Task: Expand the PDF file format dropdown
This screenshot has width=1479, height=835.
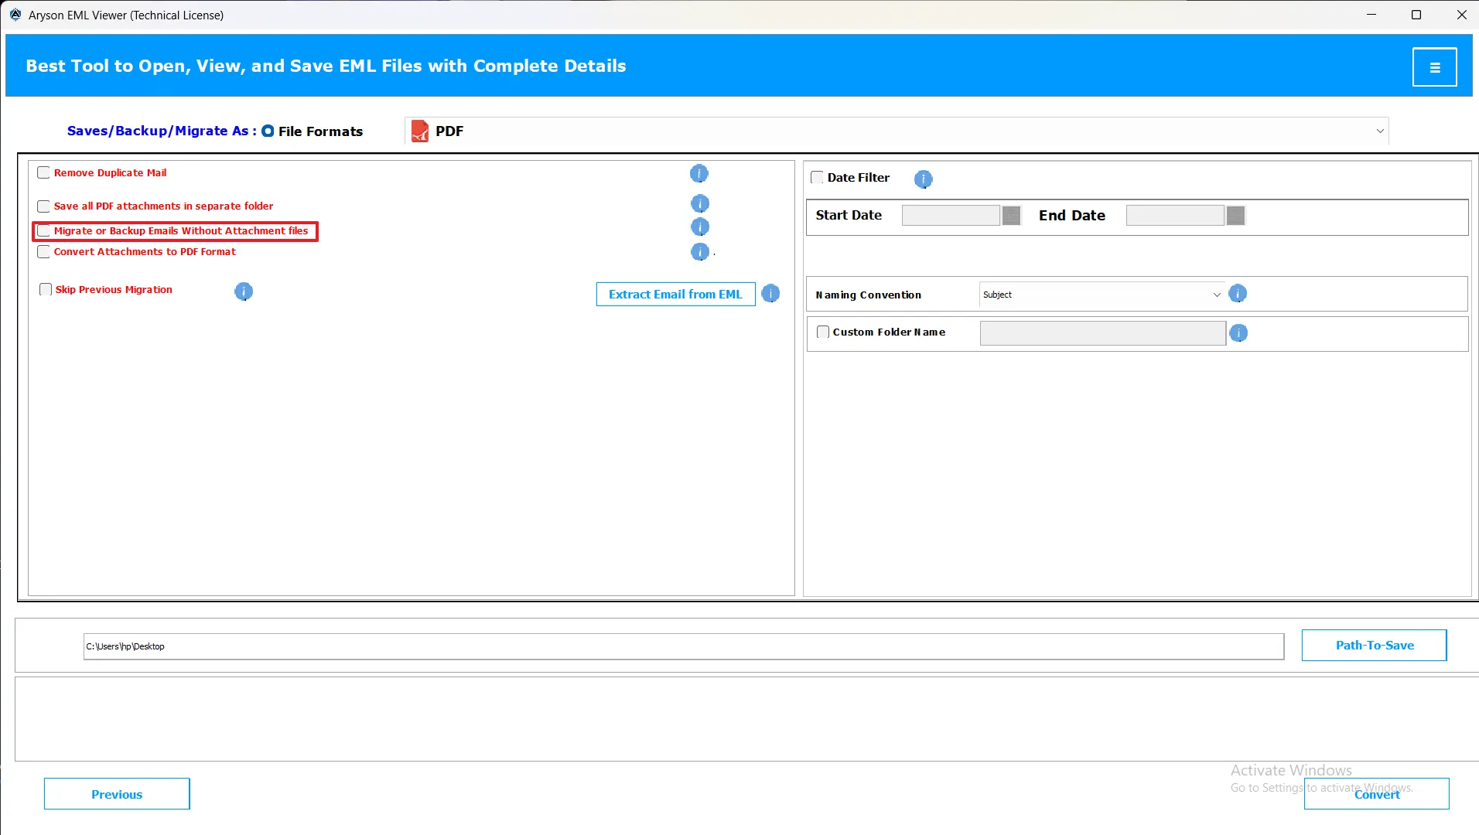Action: click(x=1379, y=131)
